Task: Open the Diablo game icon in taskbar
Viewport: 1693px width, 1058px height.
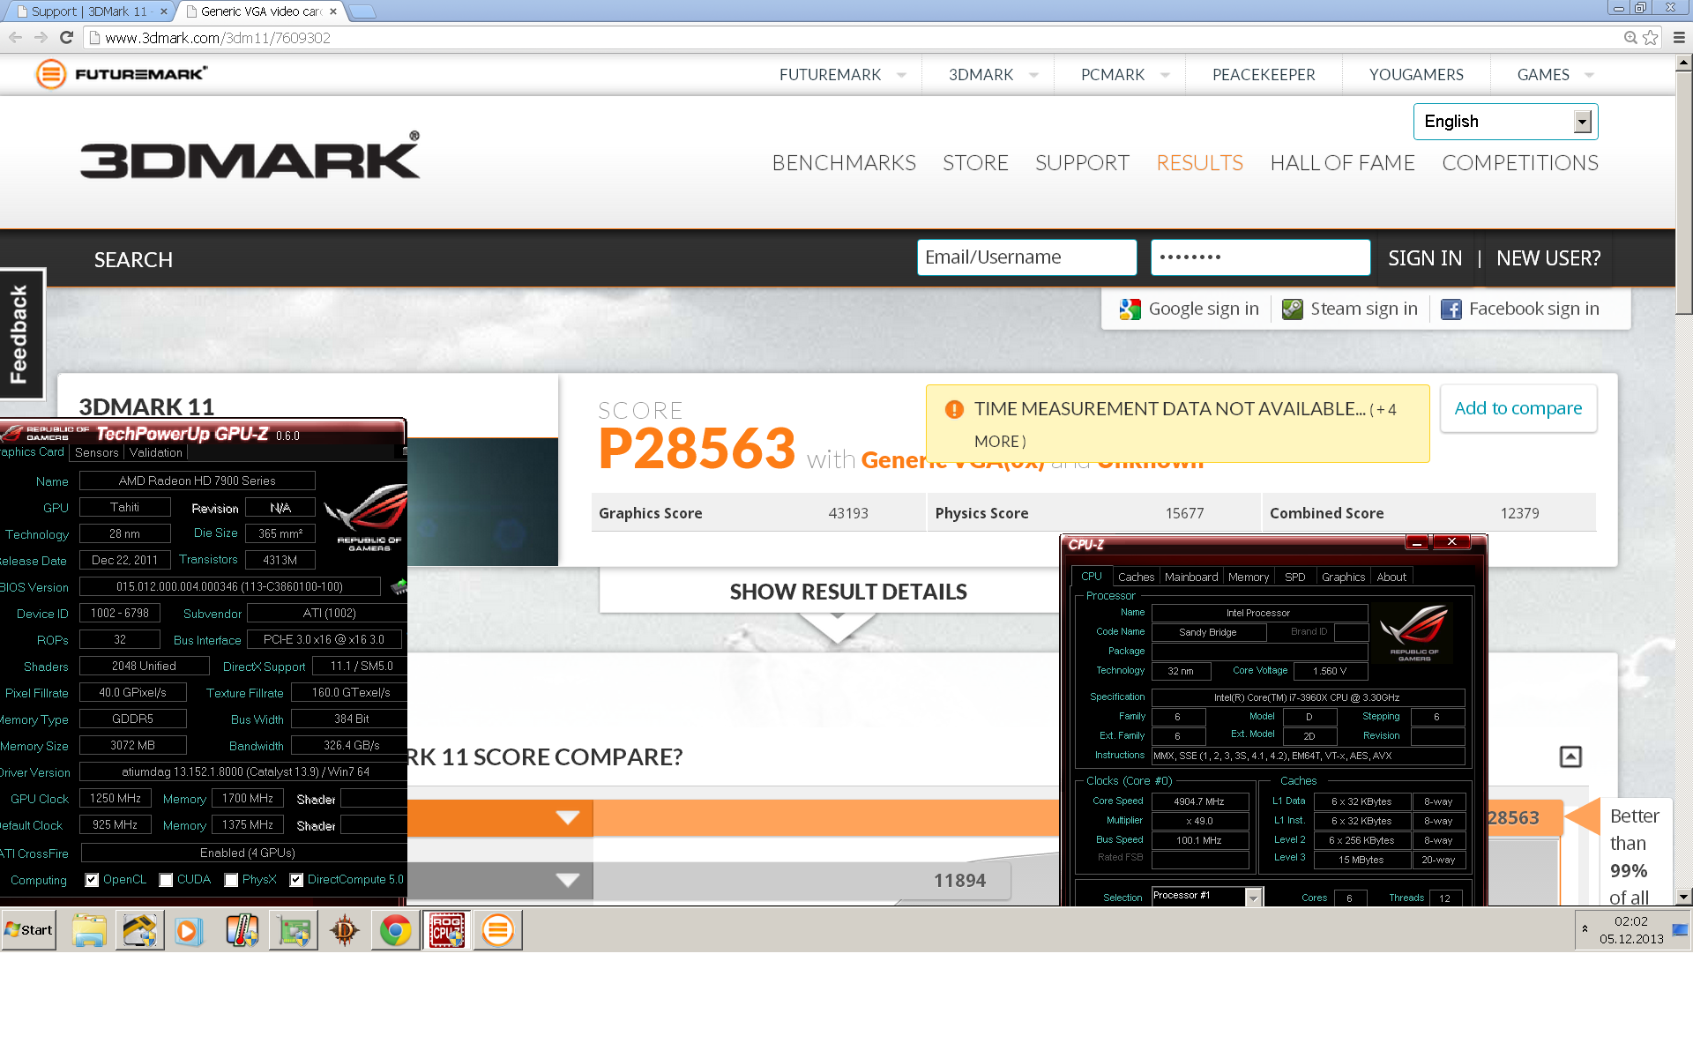Action: click(x=345, y=930)
